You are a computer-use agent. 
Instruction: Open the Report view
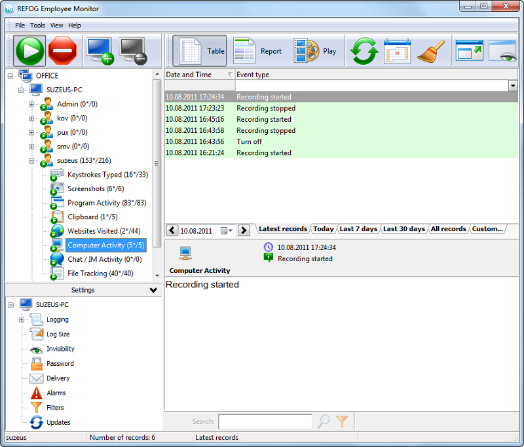(257, 51)
